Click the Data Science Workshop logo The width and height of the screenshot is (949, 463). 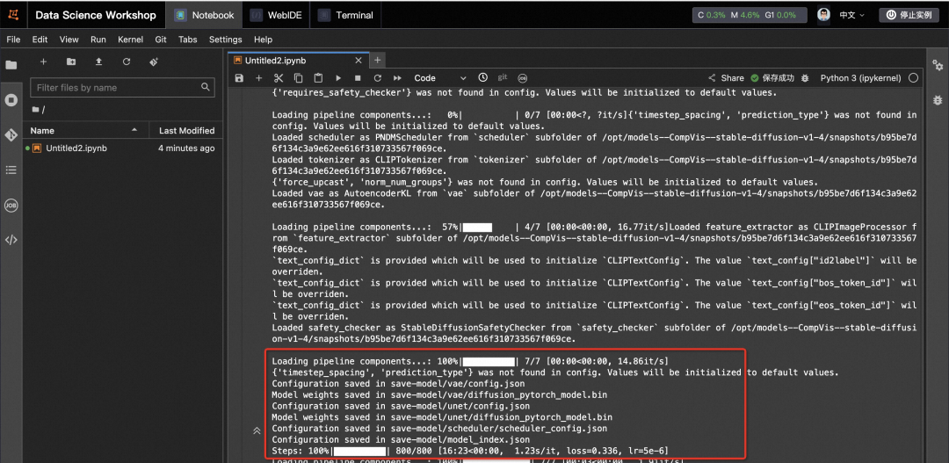(12, 15)
